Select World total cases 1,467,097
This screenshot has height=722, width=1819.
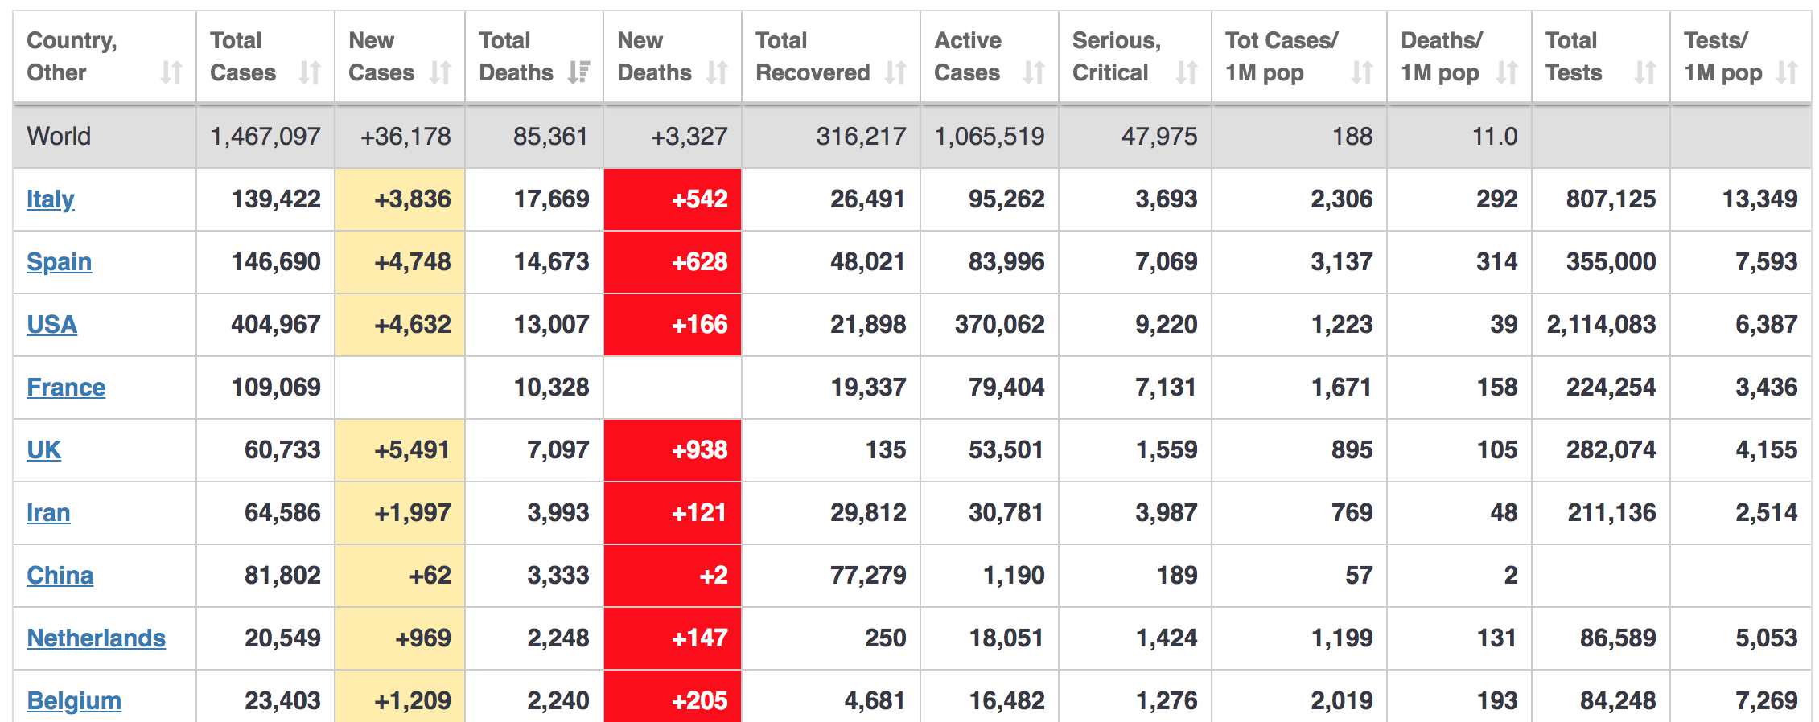(265, 137)
